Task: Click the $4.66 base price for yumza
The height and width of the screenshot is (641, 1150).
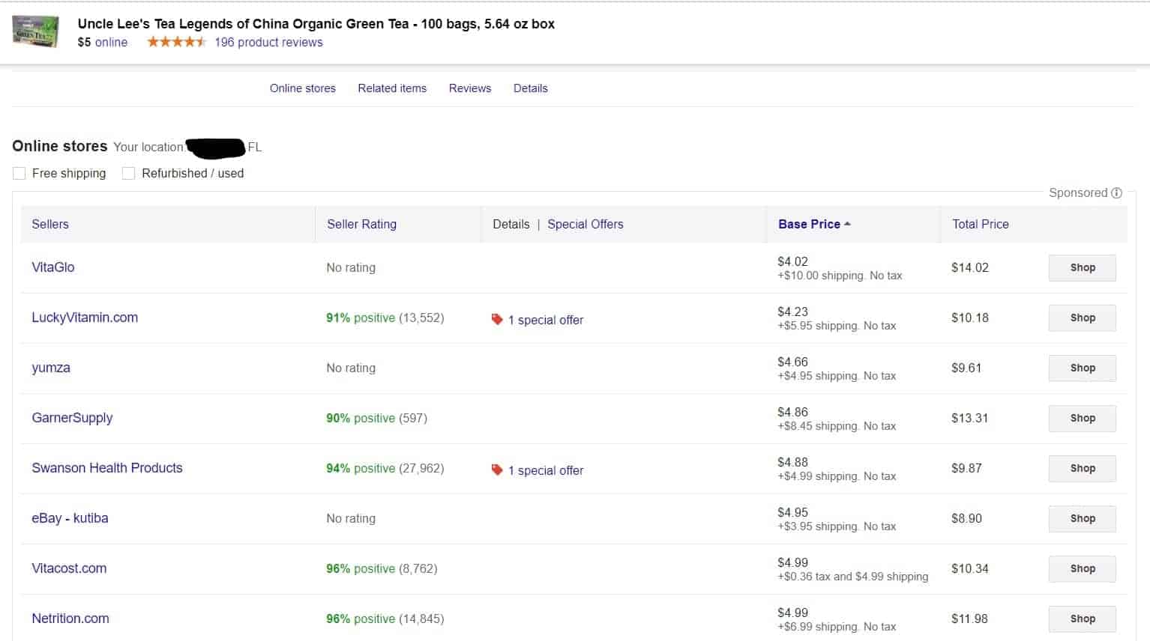Action: coord(792,362)
